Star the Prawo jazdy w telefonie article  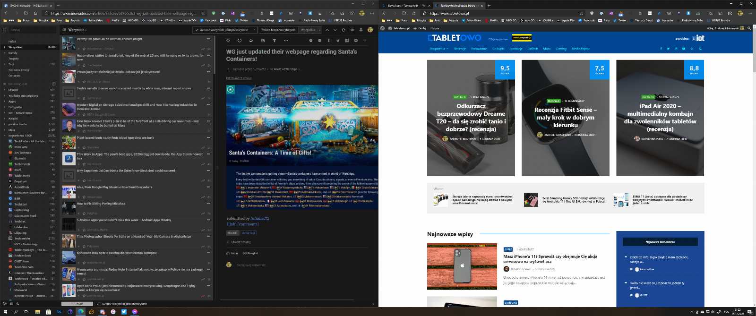click(x=84, y=82)
